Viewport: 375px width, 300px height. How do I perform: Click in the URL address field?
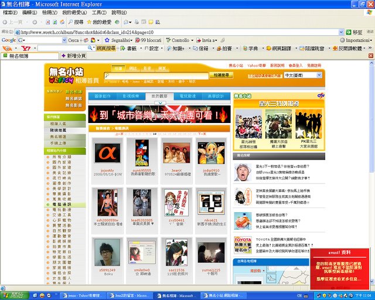pos(177,32)
